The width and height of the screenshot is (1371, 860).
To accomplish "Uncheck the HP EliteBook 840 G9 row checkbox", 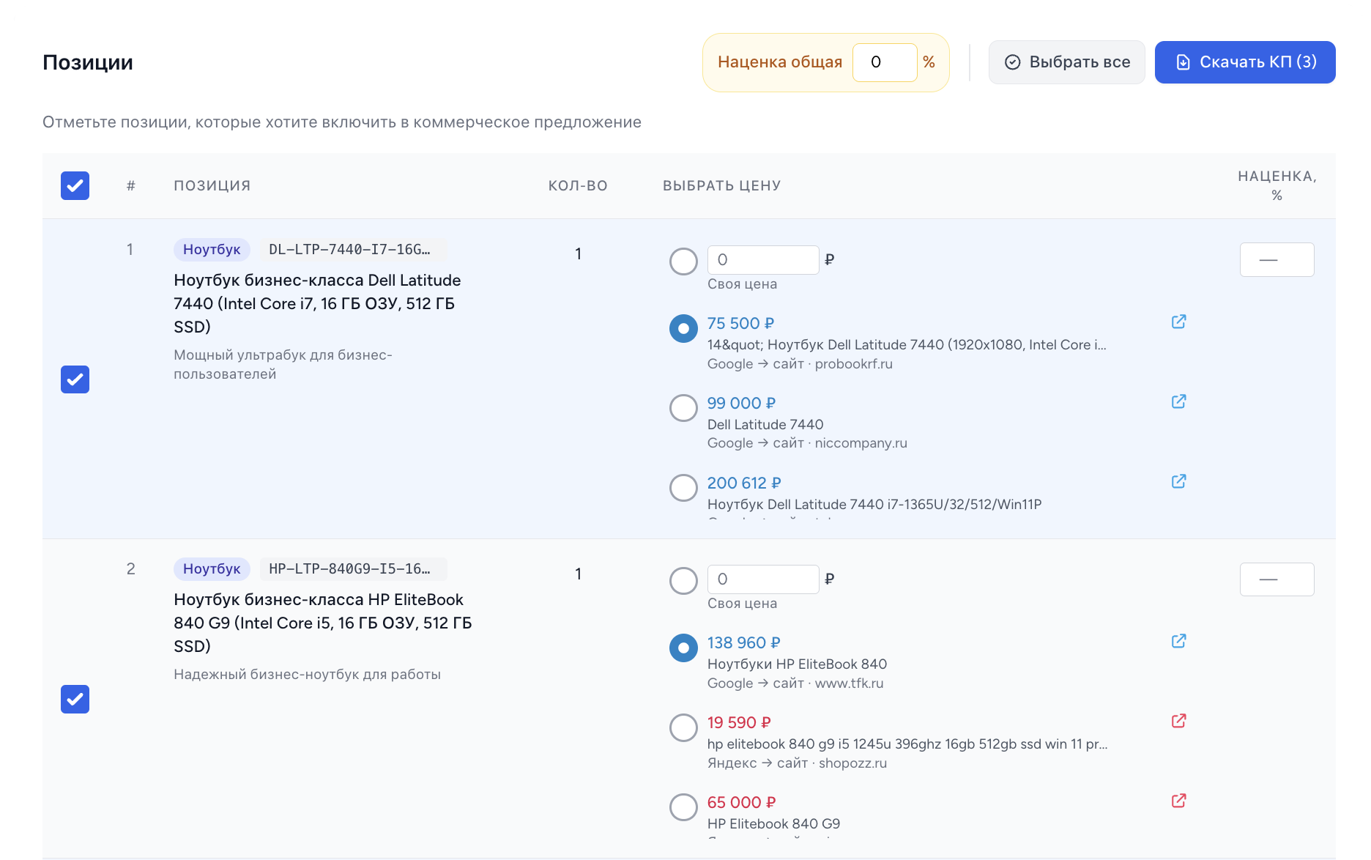I will tap(75, 699).
